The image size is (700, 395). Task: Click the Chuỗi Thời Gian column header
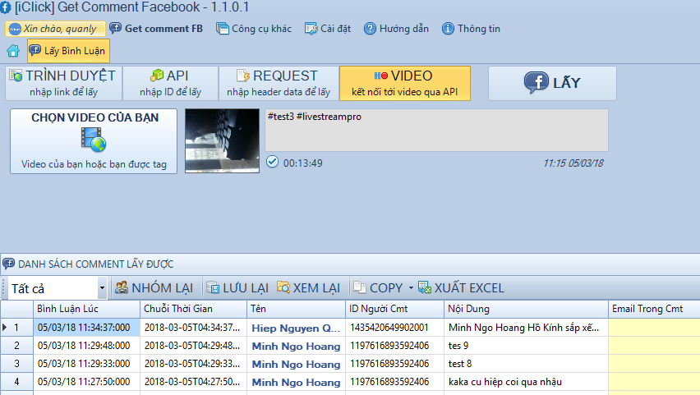point(193,309)
